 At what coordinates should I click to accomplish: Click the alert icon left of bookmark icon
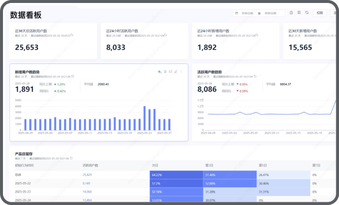[291, 13]
